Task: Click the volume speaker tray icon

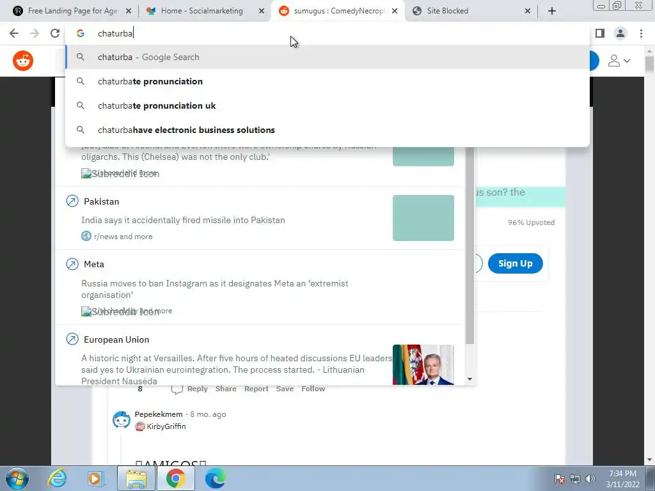Action: click(x=590, y=479)
